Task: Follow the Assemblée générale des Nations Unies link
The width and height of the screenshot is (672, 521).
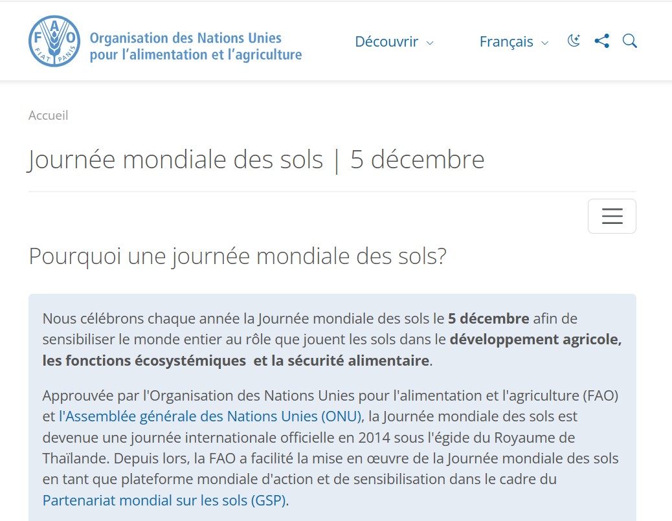Action: coord(210,416)
